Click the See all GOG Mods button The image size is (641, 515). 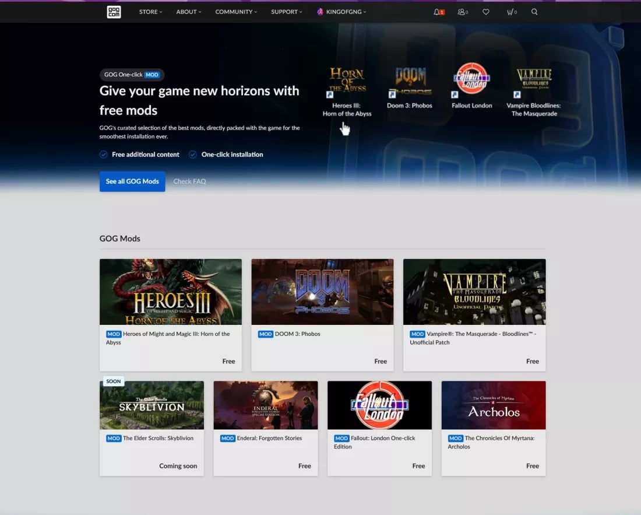[132, 181]
